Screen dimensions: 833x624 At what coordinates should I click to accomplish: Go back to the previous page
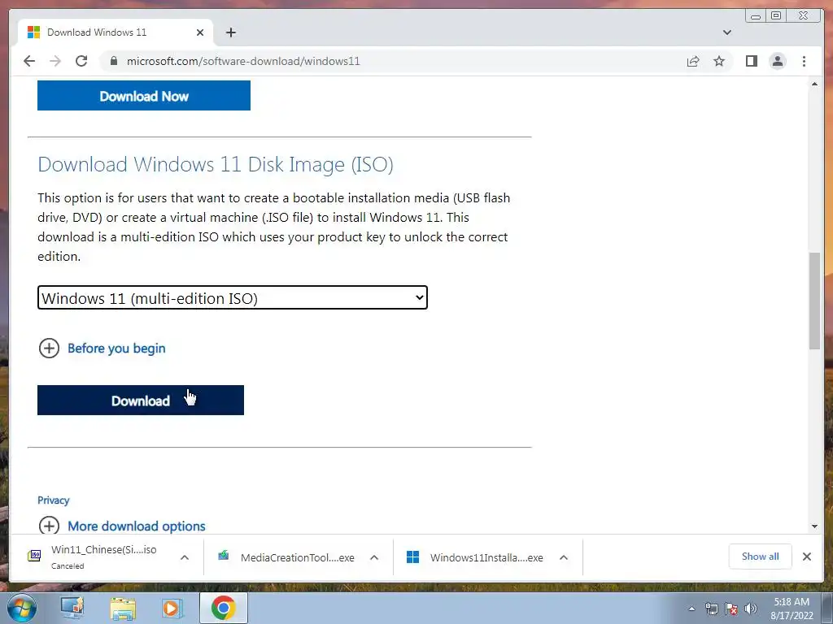coord(29,61)
